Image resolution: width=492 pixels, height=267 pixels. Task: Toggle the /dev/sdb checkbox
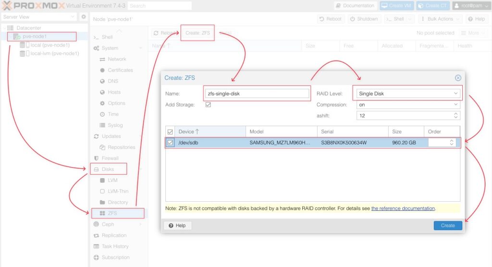pyautogui.click(x=170, y=143)
